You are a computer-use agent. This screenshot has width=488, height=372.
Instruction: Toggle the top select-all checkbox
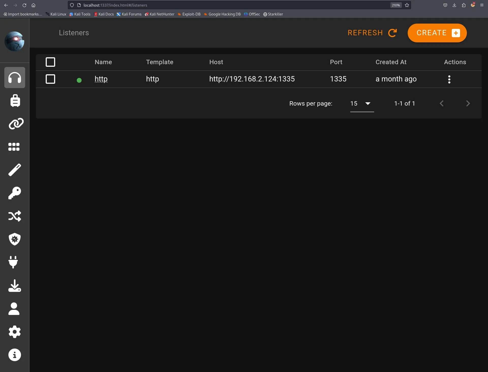(x=50, y=62)
